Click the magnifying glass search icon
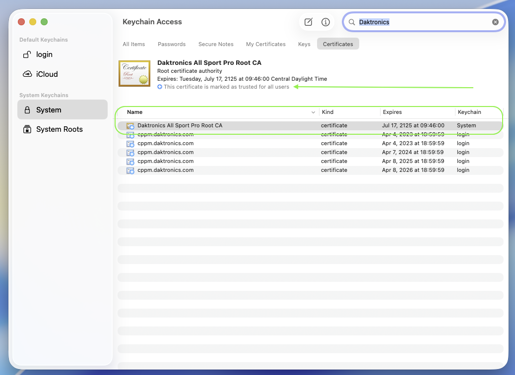 (x=352, y=22)
